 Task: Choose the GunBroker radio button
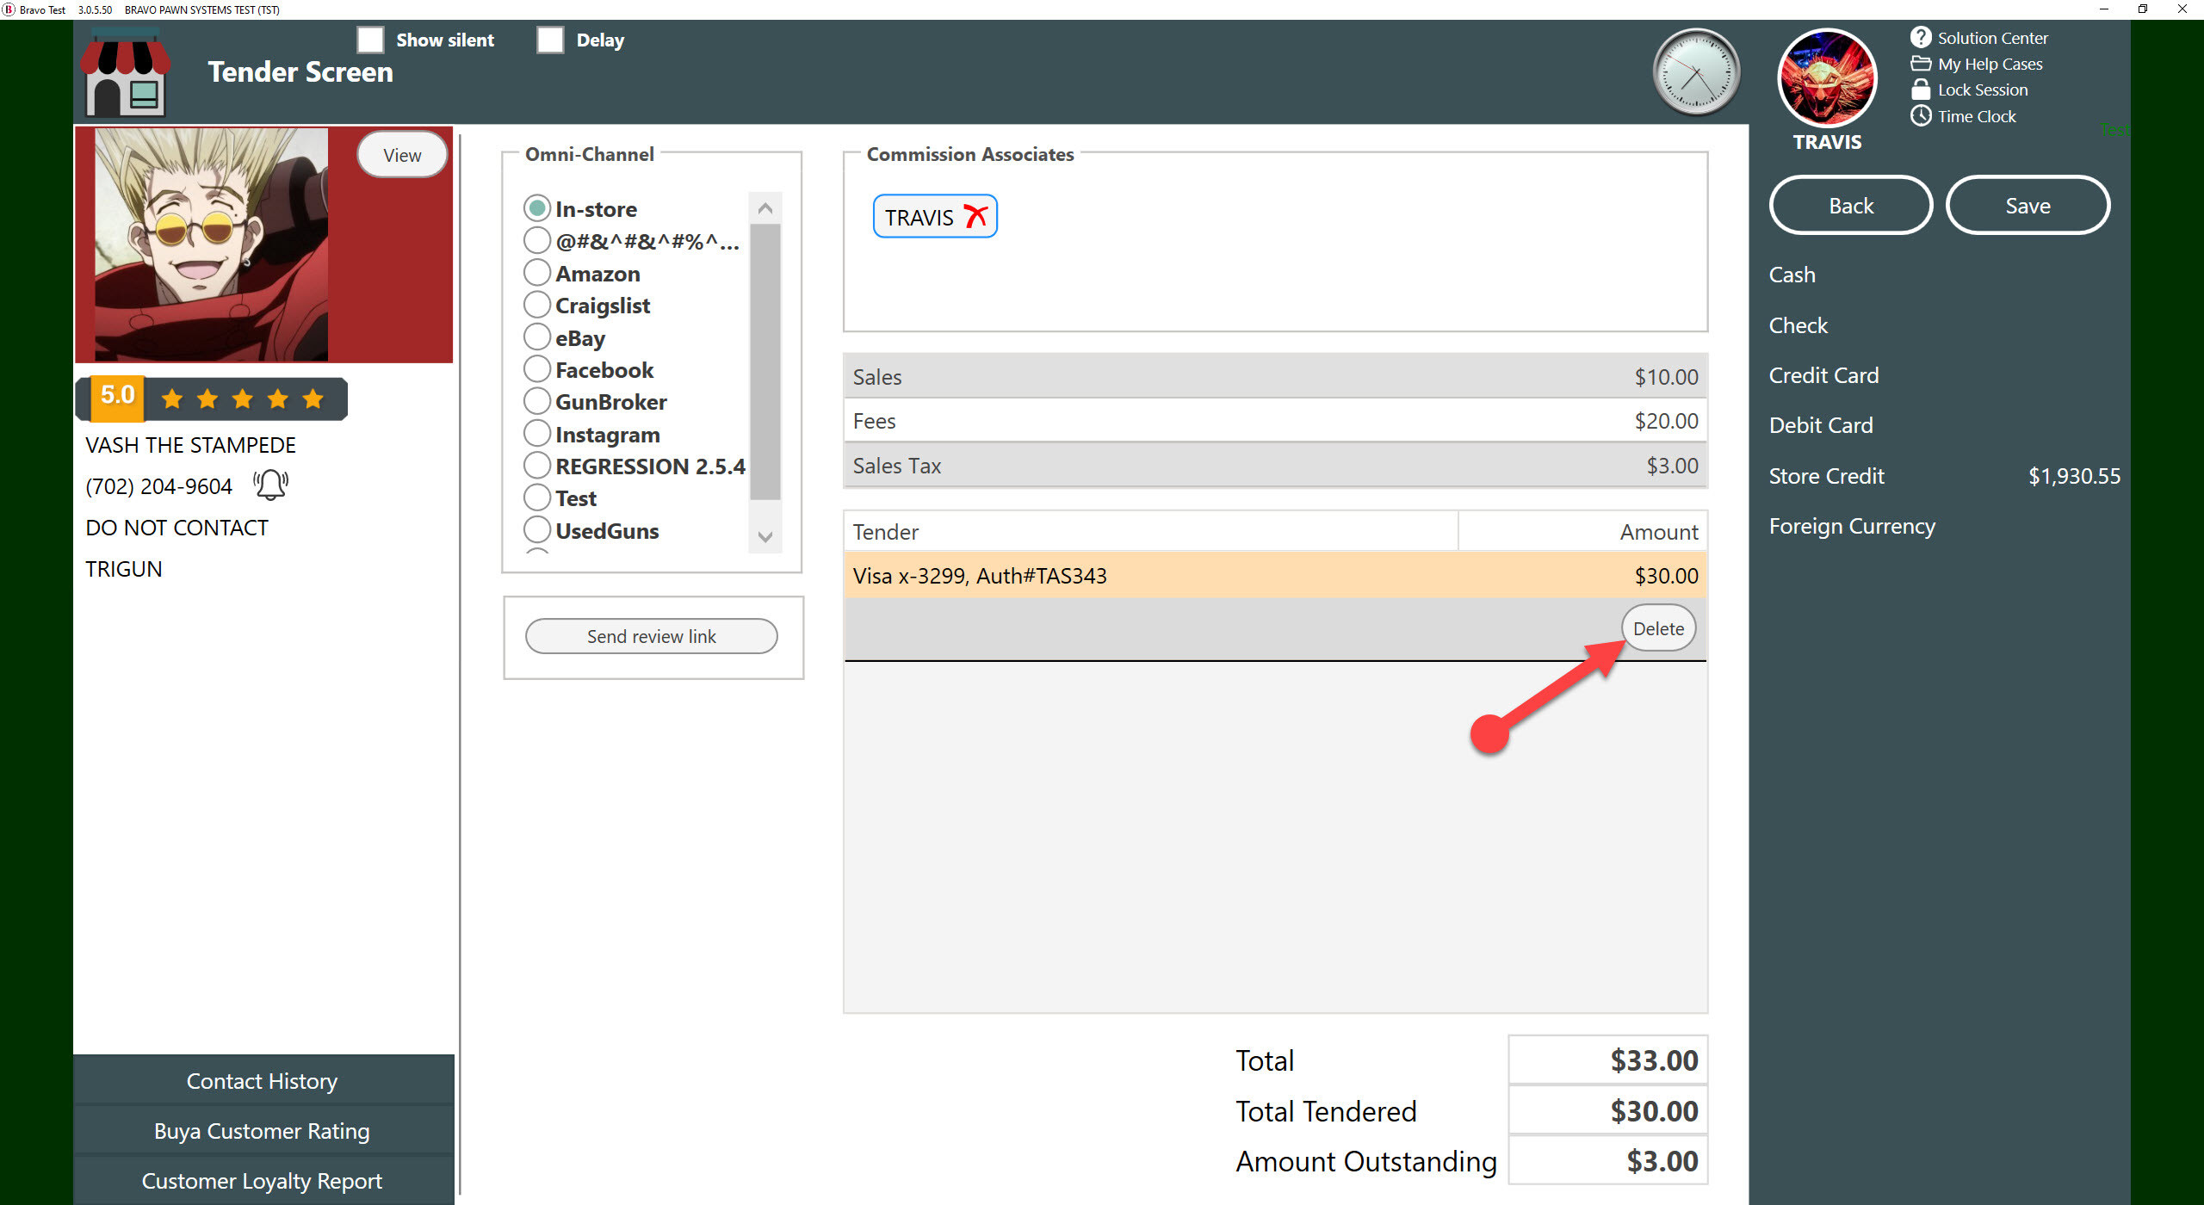(x=537, y=401)
